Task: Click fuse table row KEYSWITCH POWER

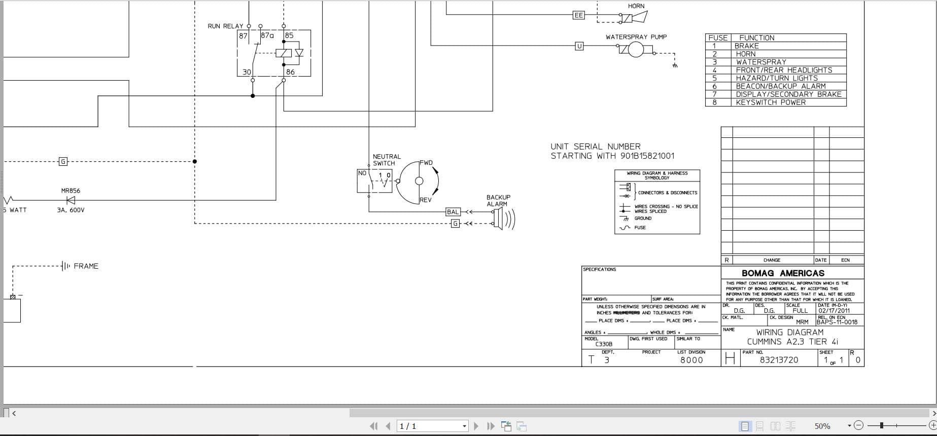Action: pos(776,102)
